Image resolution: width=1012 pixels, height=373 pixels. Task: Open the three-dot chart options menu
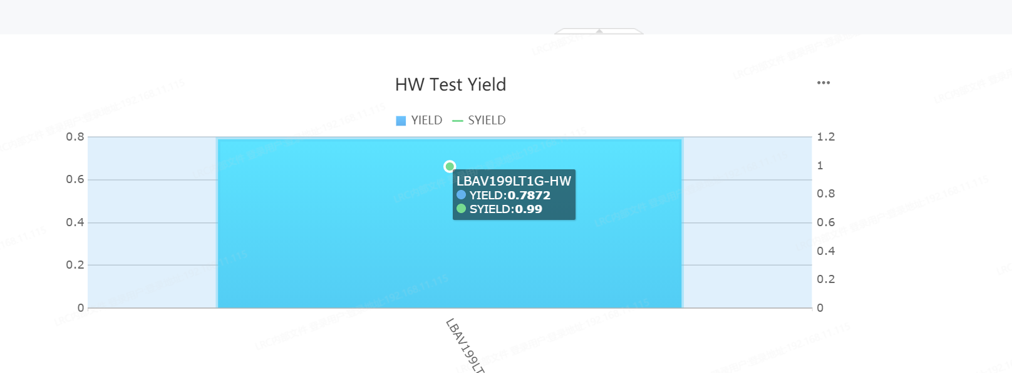(824, 82)
